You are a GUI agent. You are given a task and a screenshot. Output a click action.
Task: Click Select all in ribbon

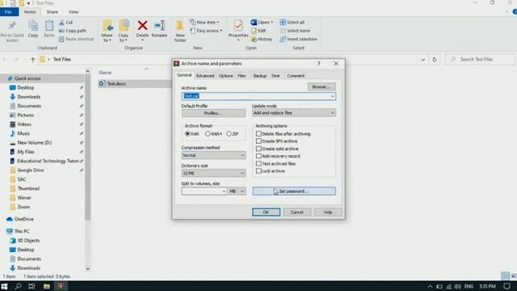coord(292,22)
